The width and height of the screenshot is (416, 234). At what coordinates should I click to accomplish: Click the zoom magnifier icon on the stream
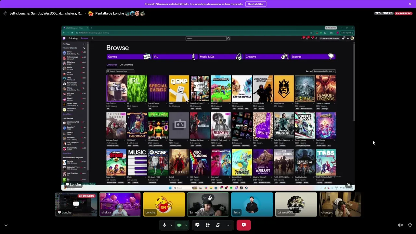pos(348,185)
